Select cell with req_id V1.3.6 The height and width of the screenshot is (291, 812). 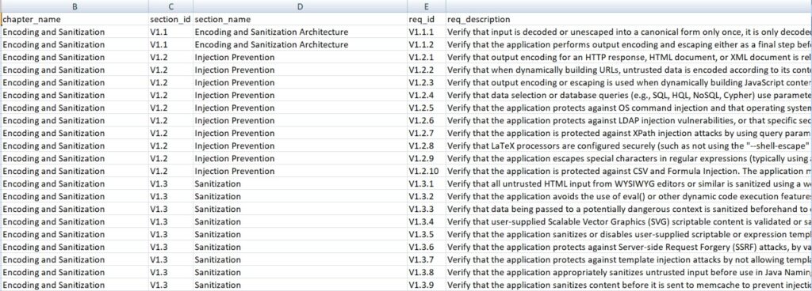pos(426,247)
